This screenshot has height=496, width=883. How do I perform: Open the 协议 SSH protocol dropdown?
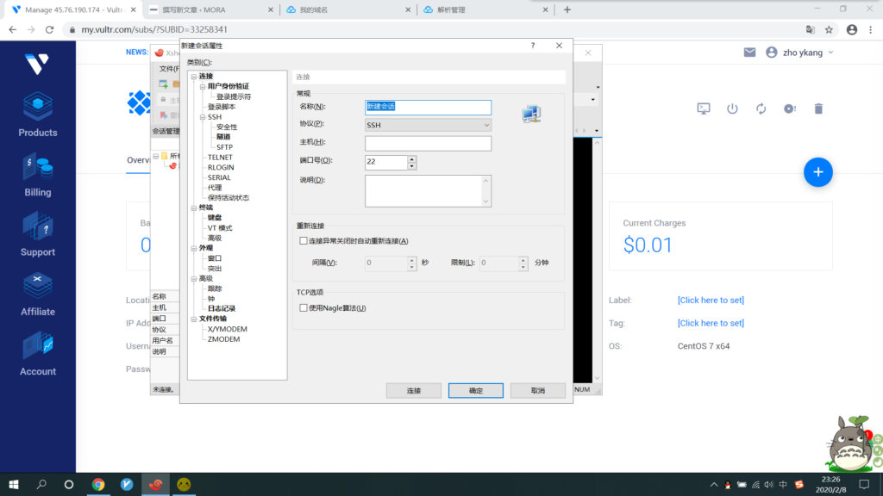[428, 125]
